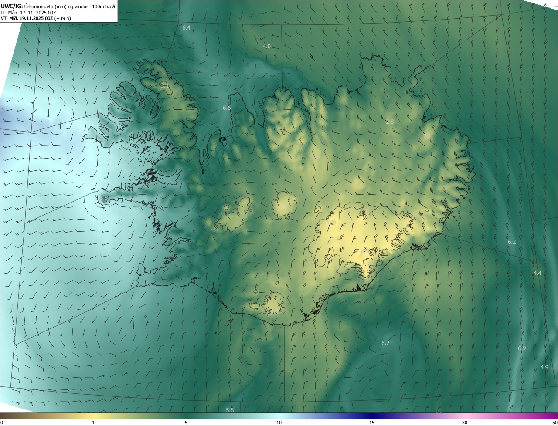558x426 pixels.
Task: Pick the yellow color band above tick 1
Action: (x=93, y=416)
